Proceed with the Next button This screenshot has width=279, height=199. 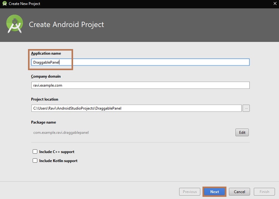(x=214, y=192)
